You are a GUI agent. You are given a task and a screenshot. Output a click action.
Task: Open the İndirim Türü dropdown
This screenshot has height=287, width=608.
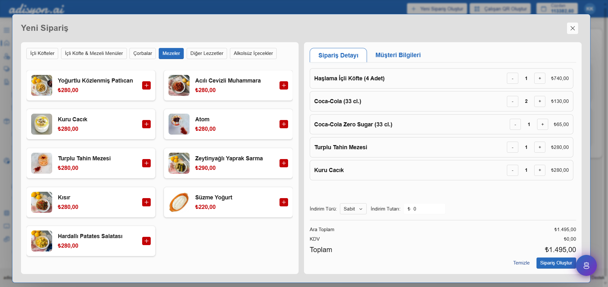coord(353,209)
